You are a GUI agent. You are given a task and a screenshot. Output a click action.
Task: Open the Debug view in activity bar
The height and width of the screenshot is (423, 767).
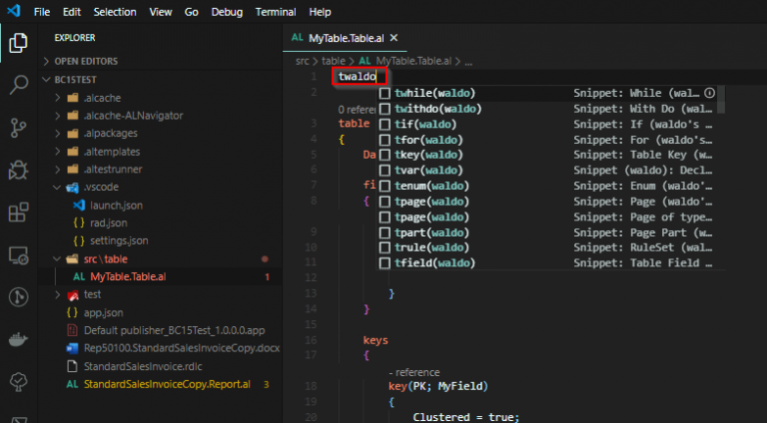[18, 170]
